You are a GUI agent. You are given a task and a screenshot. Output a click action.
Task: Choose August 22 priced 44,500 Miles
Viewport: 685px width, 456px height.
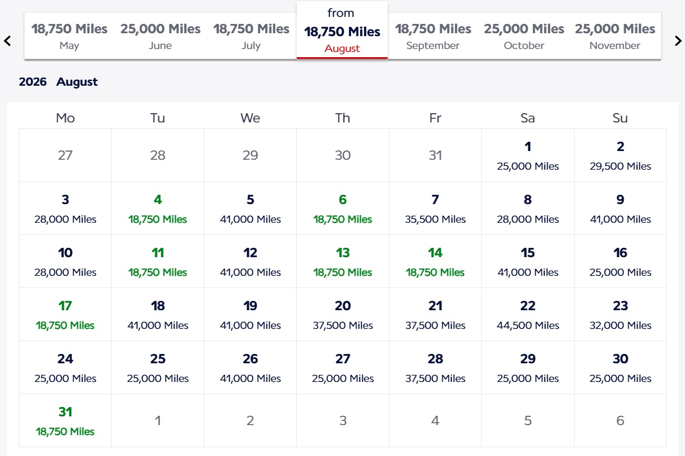(527, 315)
